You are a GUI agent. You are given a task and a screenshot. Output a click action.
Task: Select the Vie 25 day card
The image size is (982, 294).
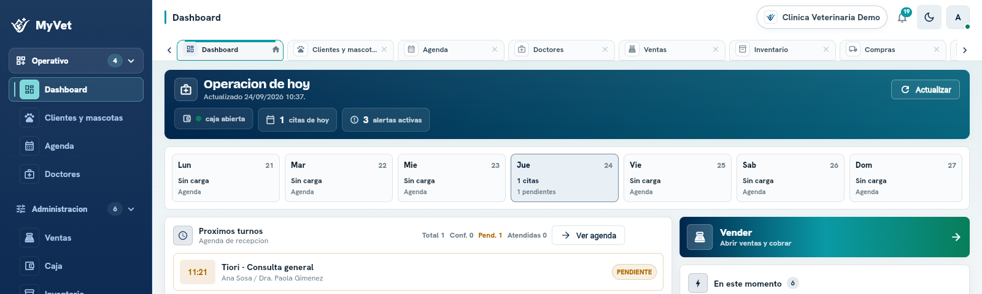click(678, 178)
